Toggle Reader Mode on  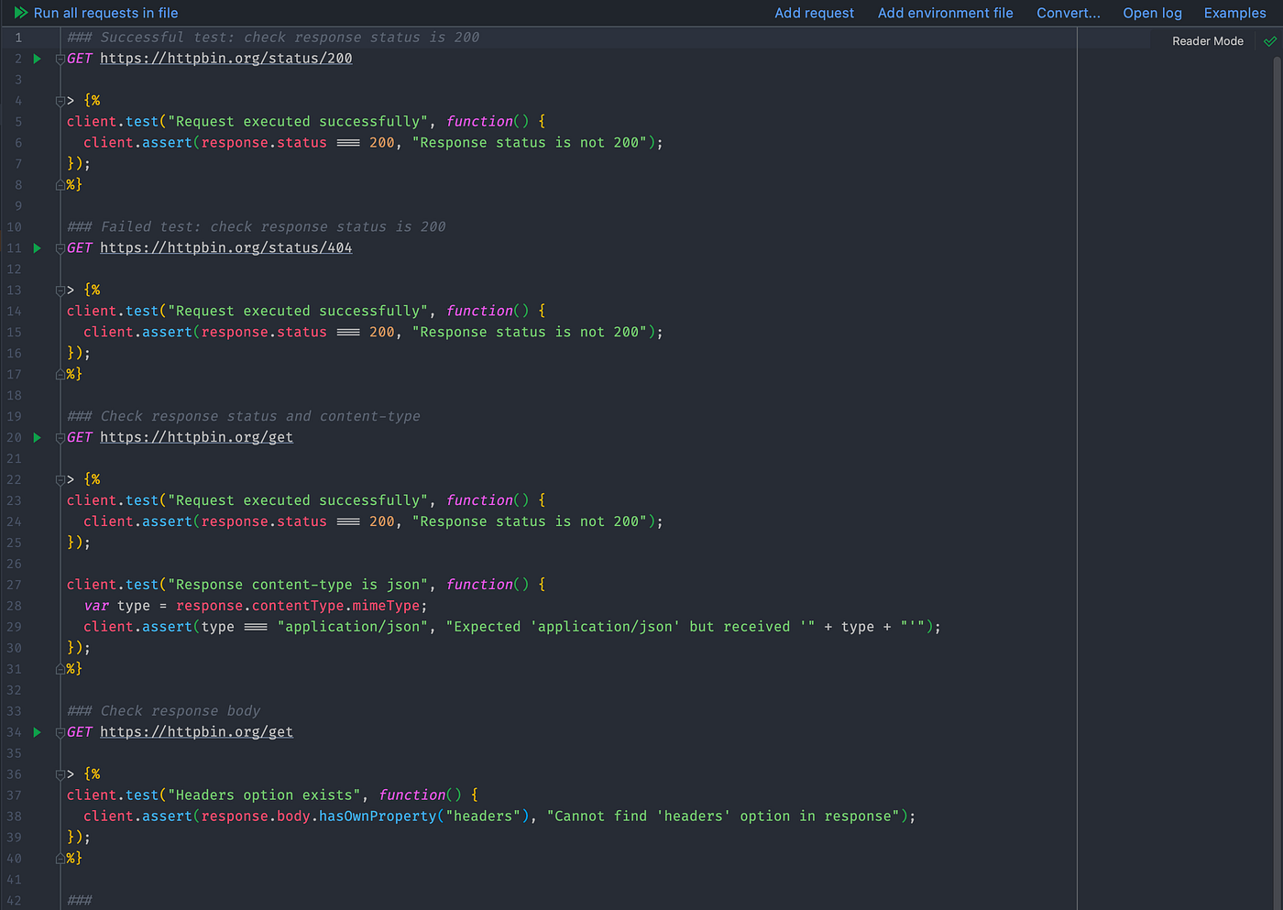(1207, 41)
